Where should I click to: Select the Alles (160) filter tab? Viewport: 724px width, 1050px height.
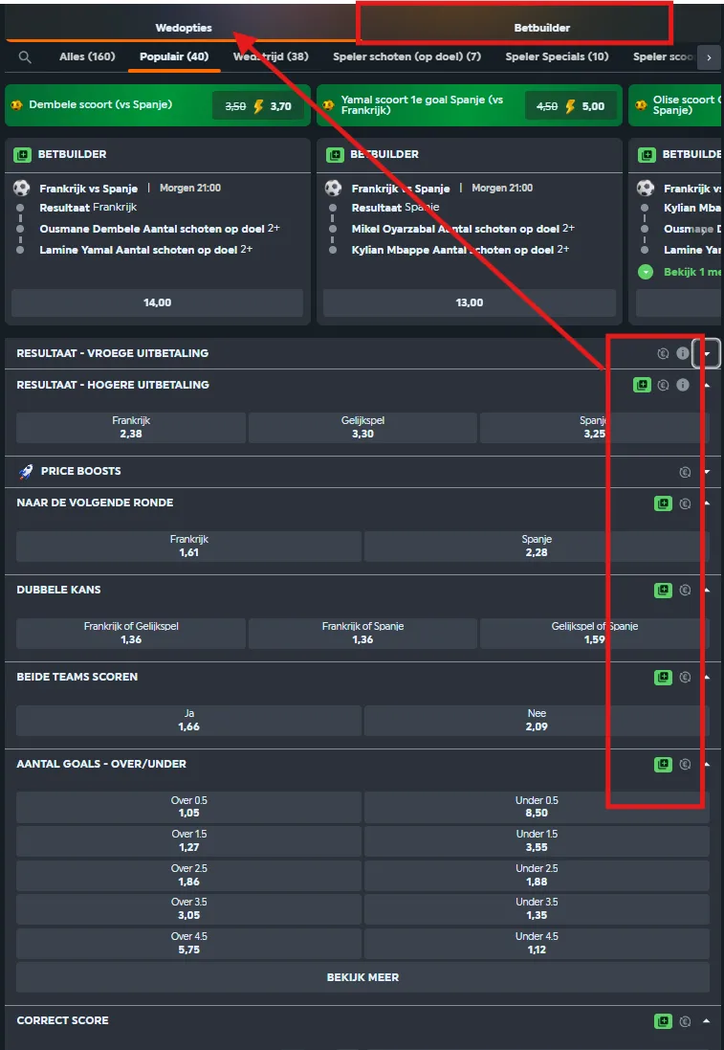87,56
